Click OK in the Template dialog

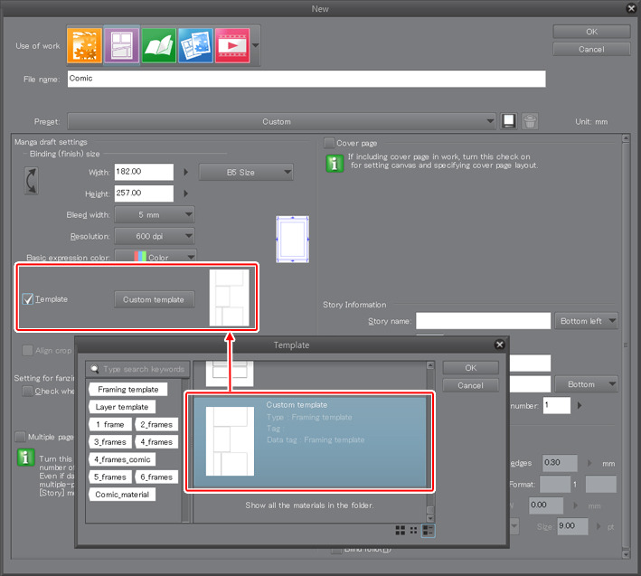click(470, 367)
